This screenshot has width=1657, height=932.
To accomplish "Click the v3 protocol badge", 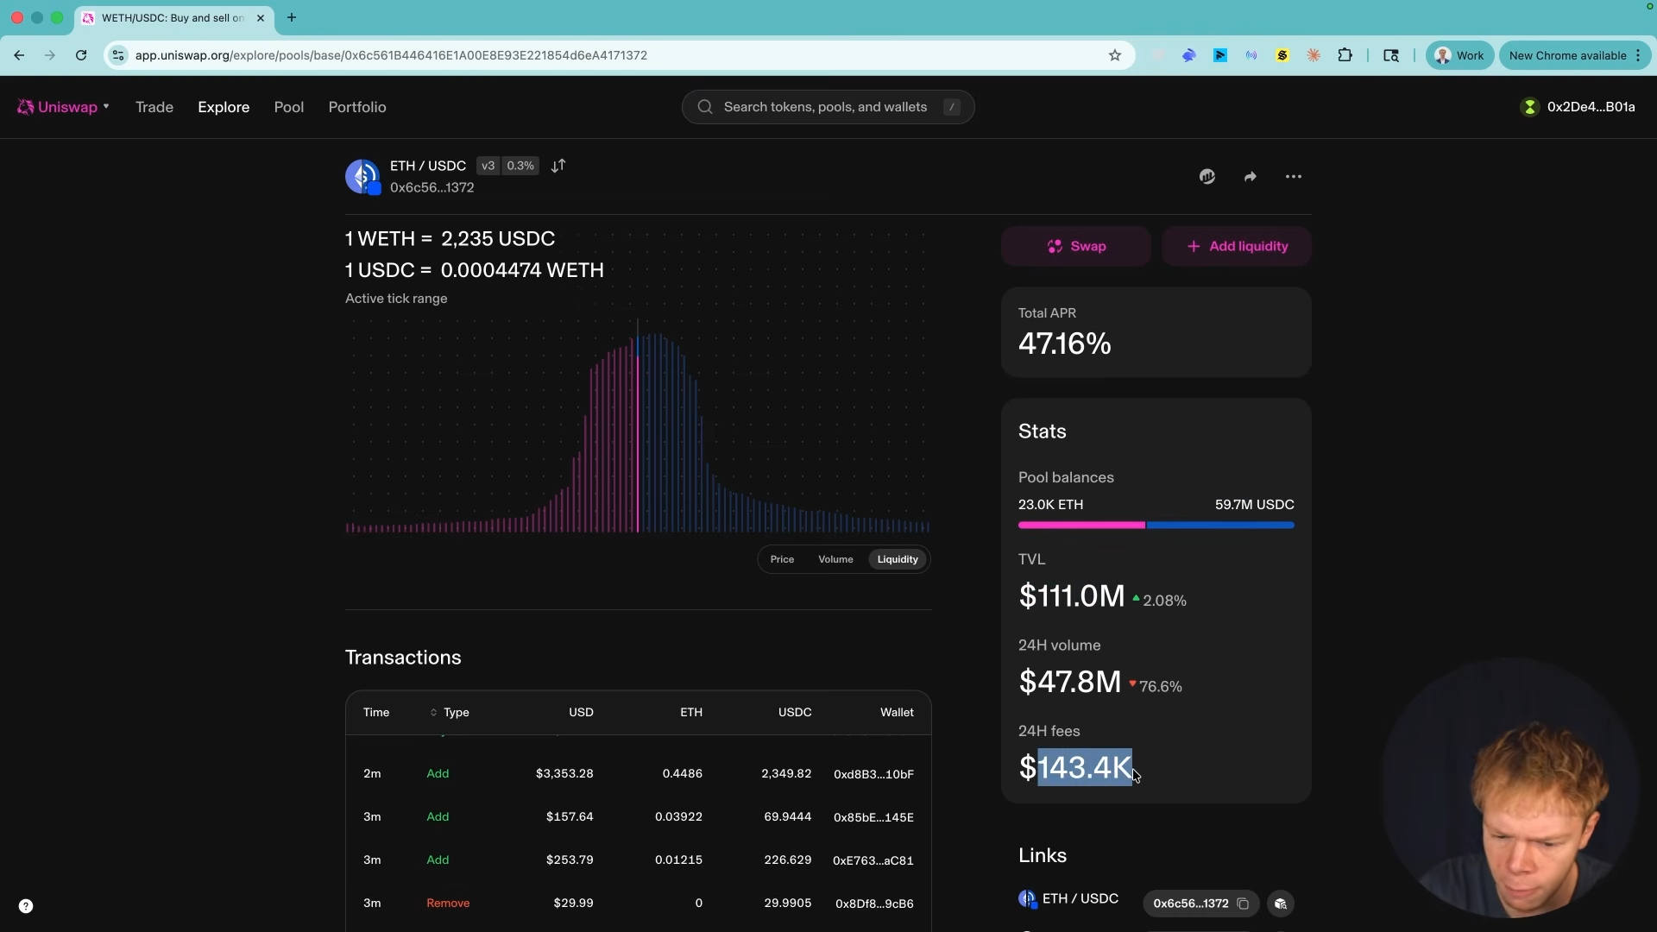I will (x=488, y=166).
